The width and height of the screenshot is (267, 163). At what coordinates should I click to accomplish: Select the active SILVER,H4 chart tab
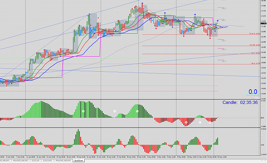pos(79,160)
